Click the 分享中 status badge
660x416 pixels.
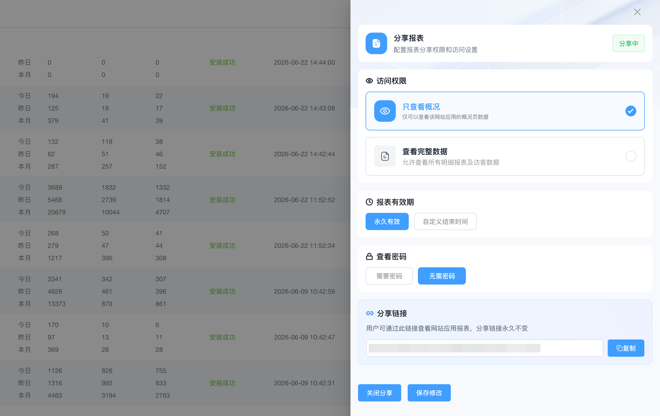click(x=628, y=43)
